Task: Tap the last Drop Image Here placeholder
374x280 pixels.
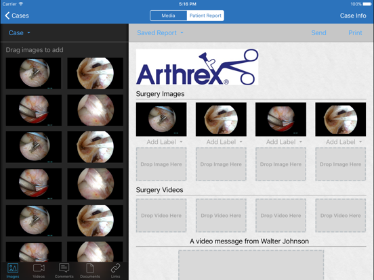Action: (x=340, y=164)
